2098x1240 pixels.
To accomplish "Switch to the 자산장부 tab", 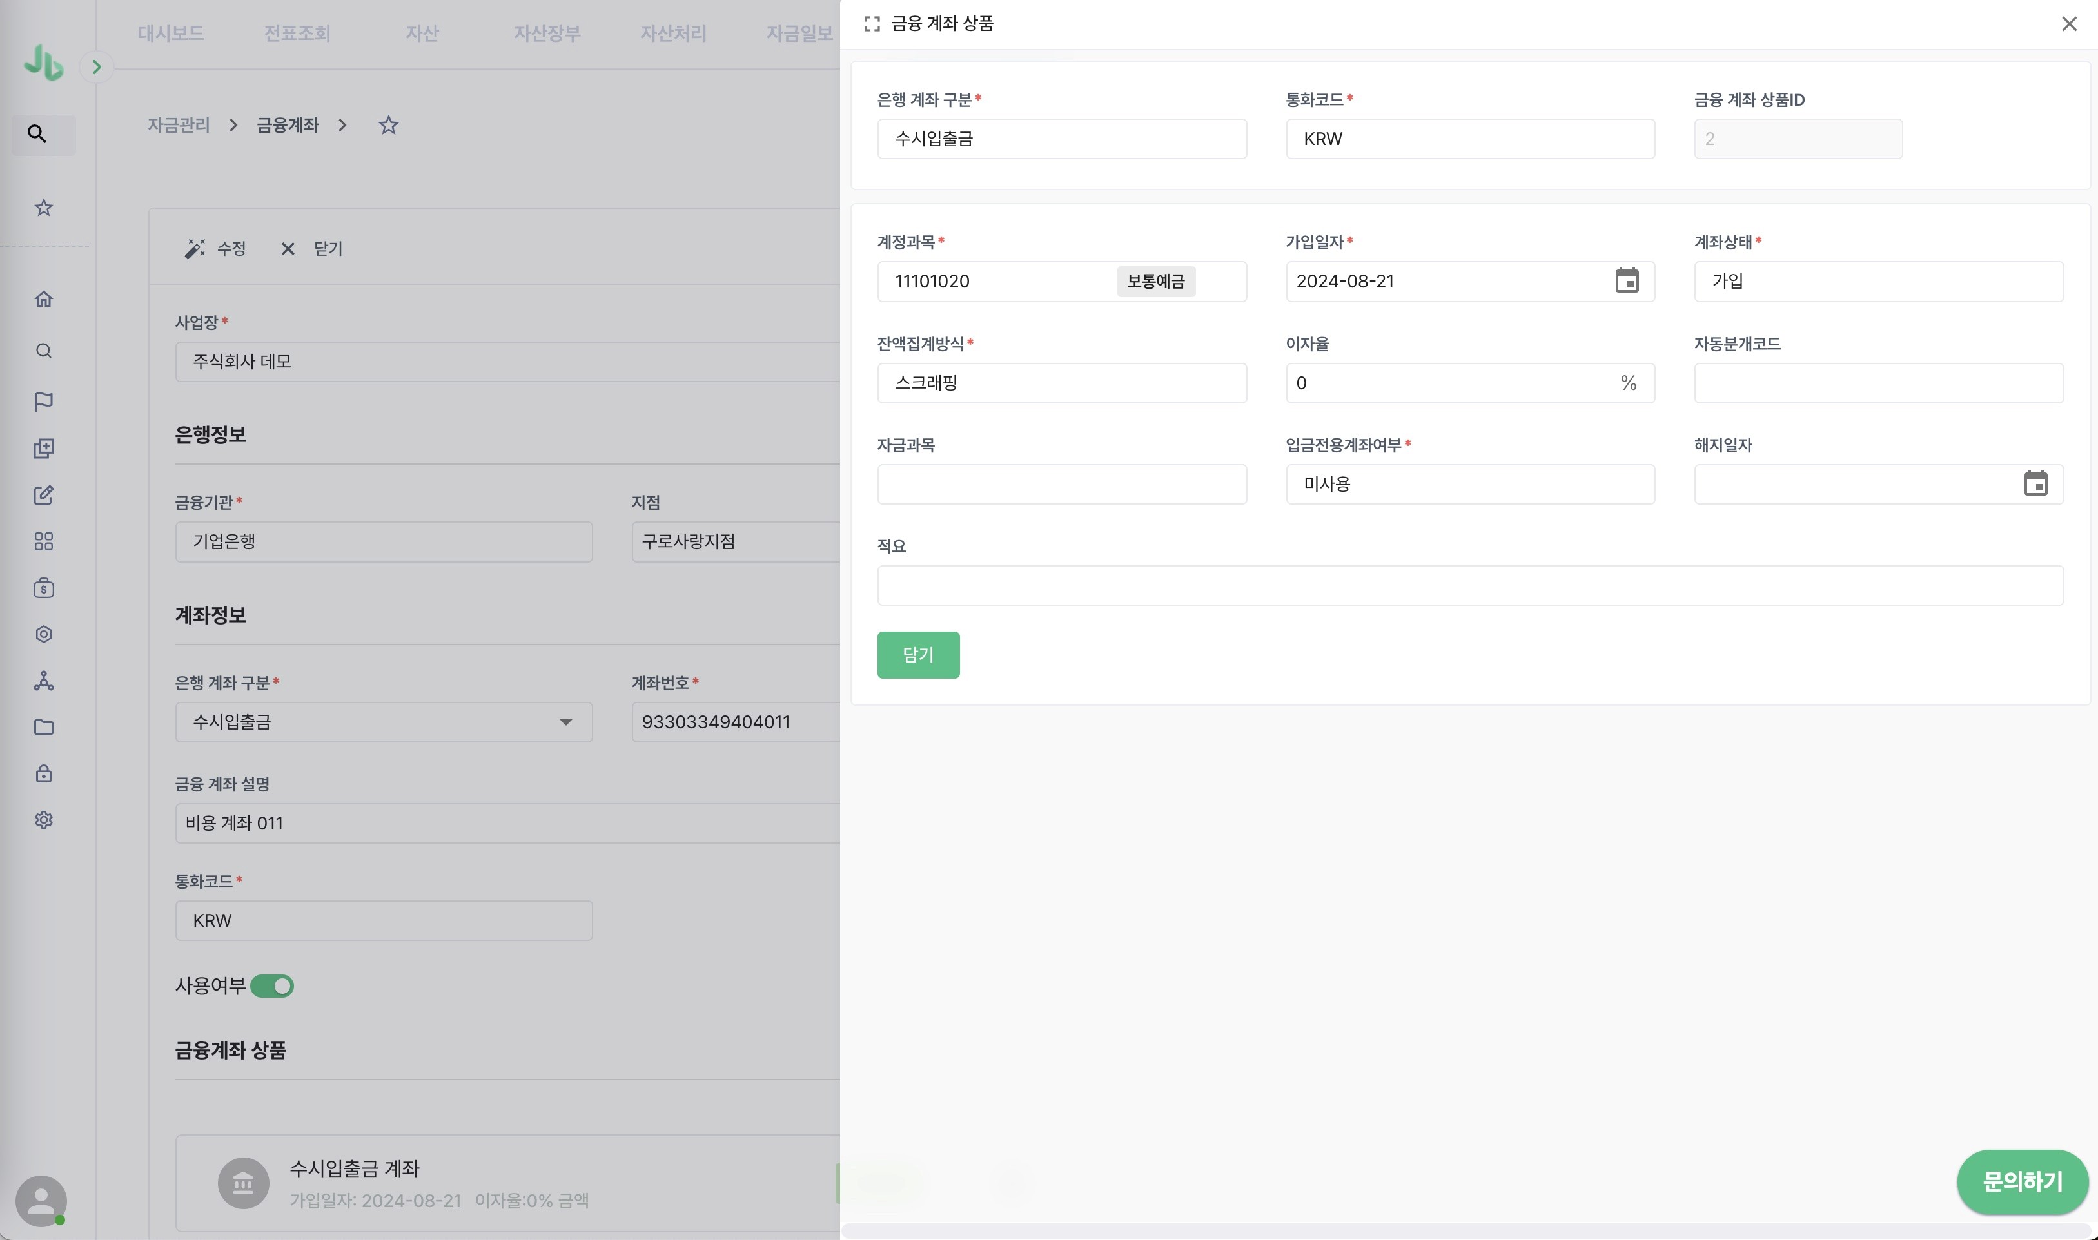I will [x=547, y=34].
